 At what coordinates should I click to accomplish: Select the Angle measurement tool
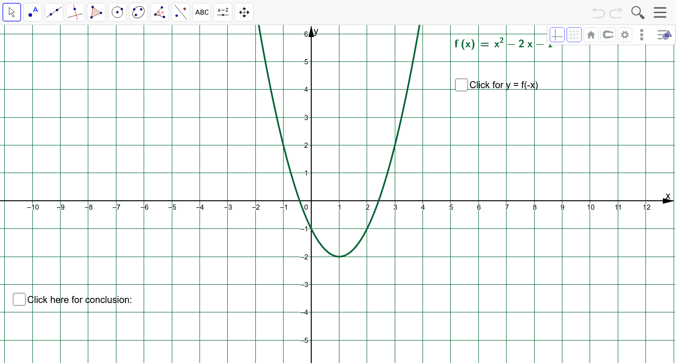click(160, 12)
